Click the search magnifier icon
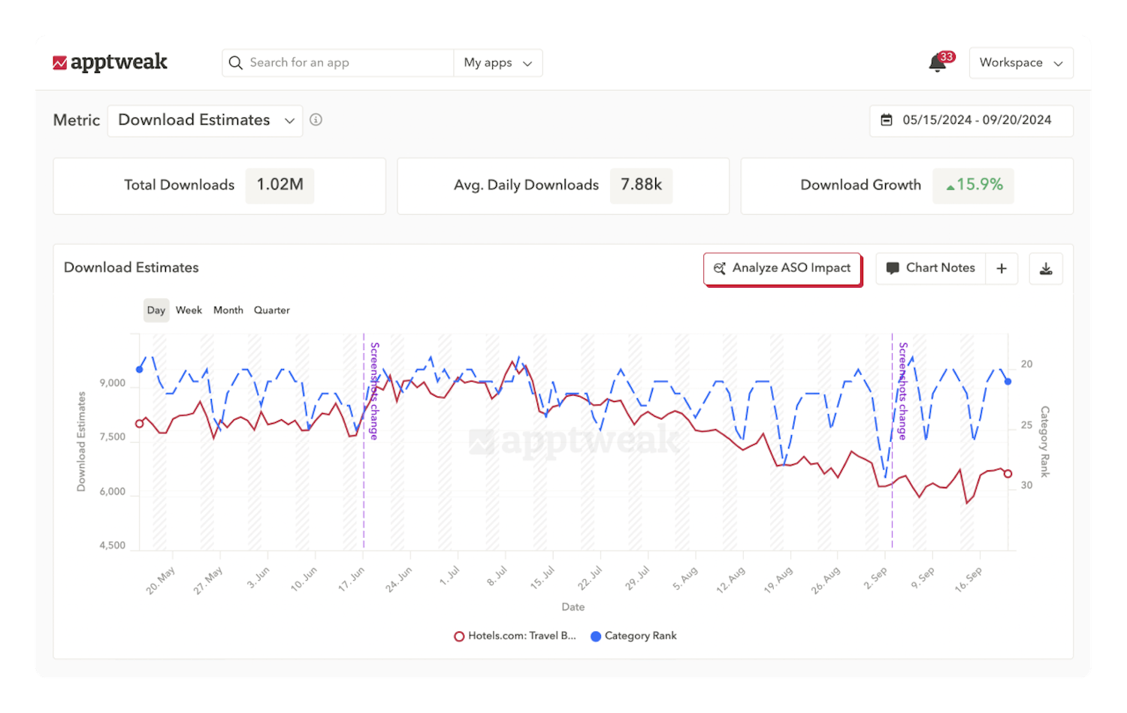Image resolution: width=1127 pixels, height=713 pixels. [x=236, y=62]
